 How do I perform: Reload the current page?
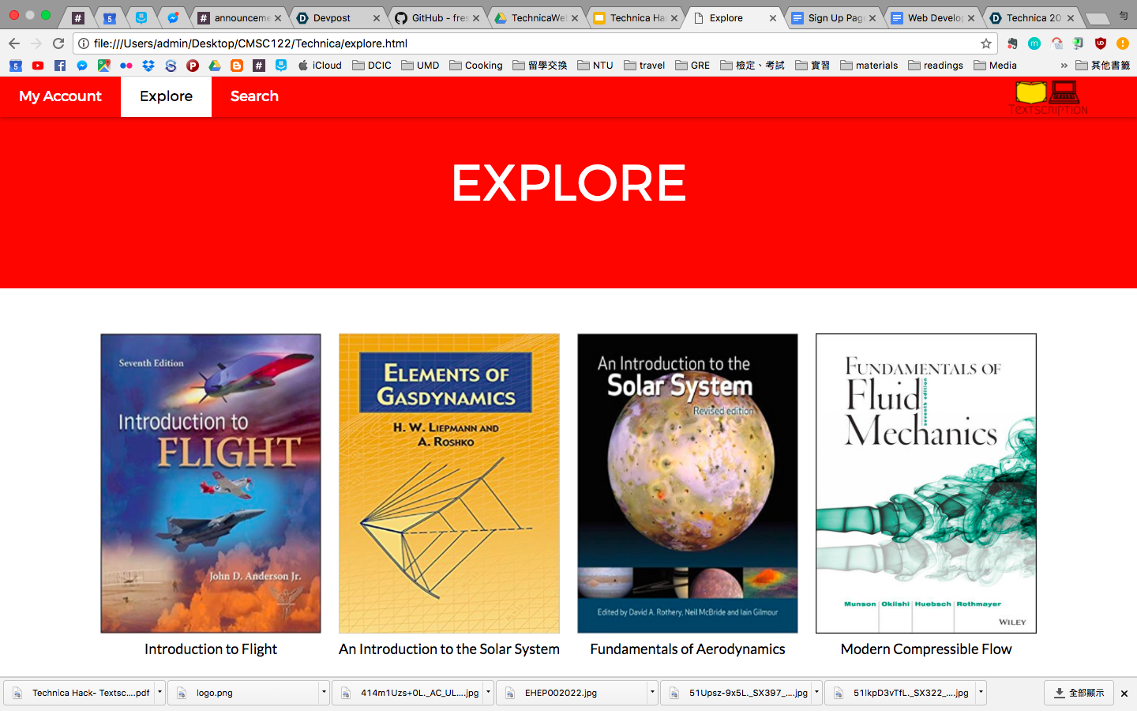(58, 43)
